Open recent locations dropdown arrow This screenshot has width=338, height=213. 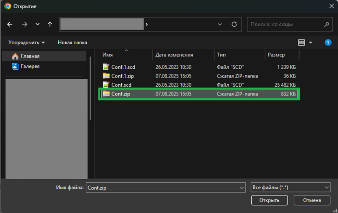(38, 24)
